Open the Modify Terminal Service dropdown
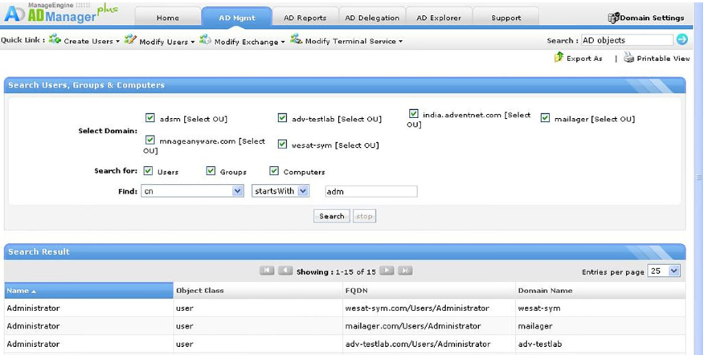This screenshot has width=704, height=359. pos(400,41)
